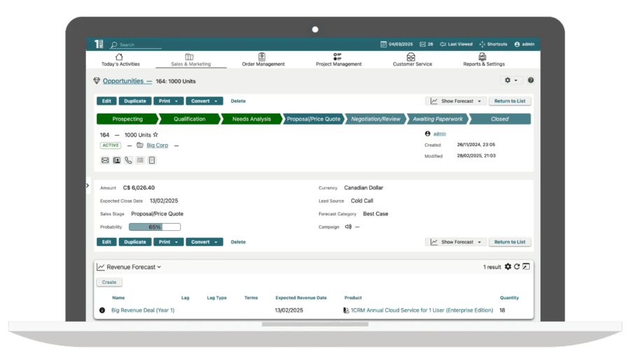Open the top Convert dropdown
The width and height of the screenshot is (630, 363).
click(x=204, y=101)
